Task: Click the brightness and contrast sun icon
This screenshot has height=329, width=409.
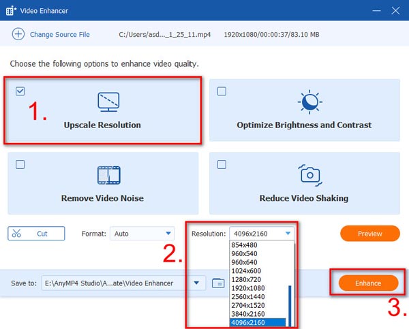Action: tap(310, 102)
